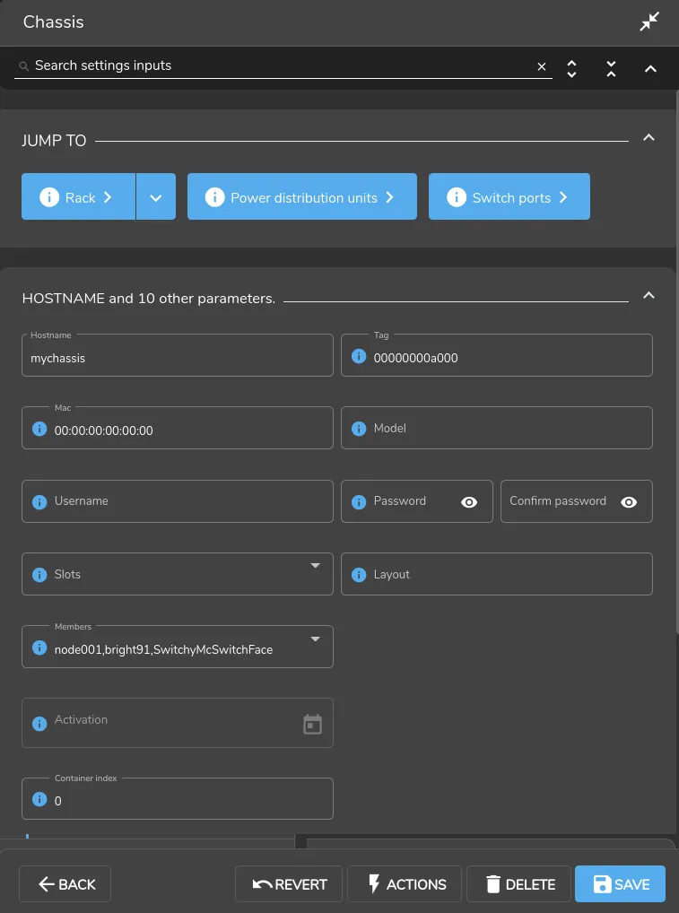This screenshot has height=913, width=679.
Task: Collapse all sections with fold icon
Action: tap(611, 69)
